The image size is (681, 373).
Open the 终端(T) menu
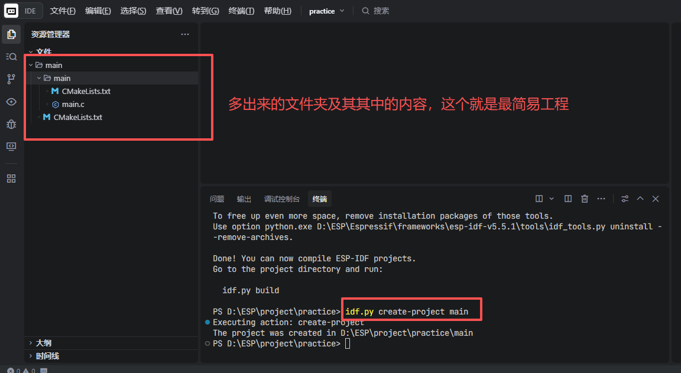coord(241,11)
